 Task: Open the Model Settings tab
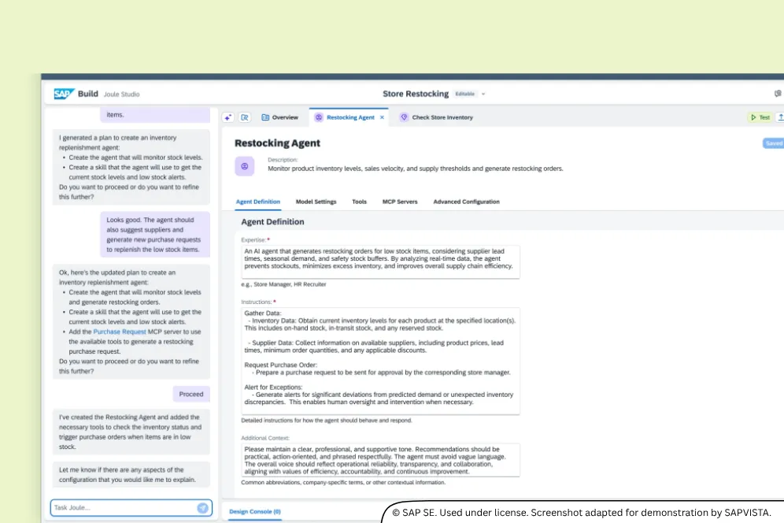[x=316, y=202]
